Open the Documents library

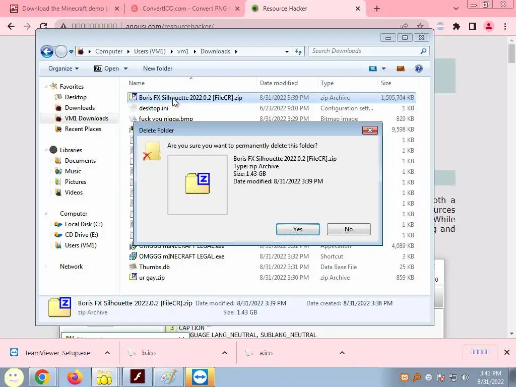pyautogui.click(x=80, y=161)
